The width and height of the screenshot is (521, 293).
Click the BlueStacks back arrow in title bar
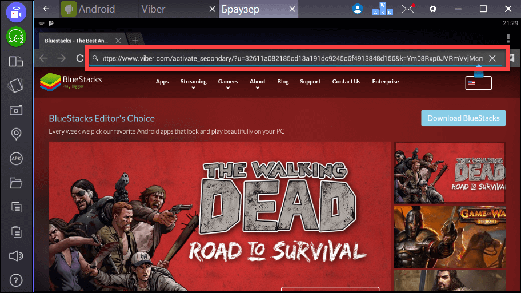46,9
